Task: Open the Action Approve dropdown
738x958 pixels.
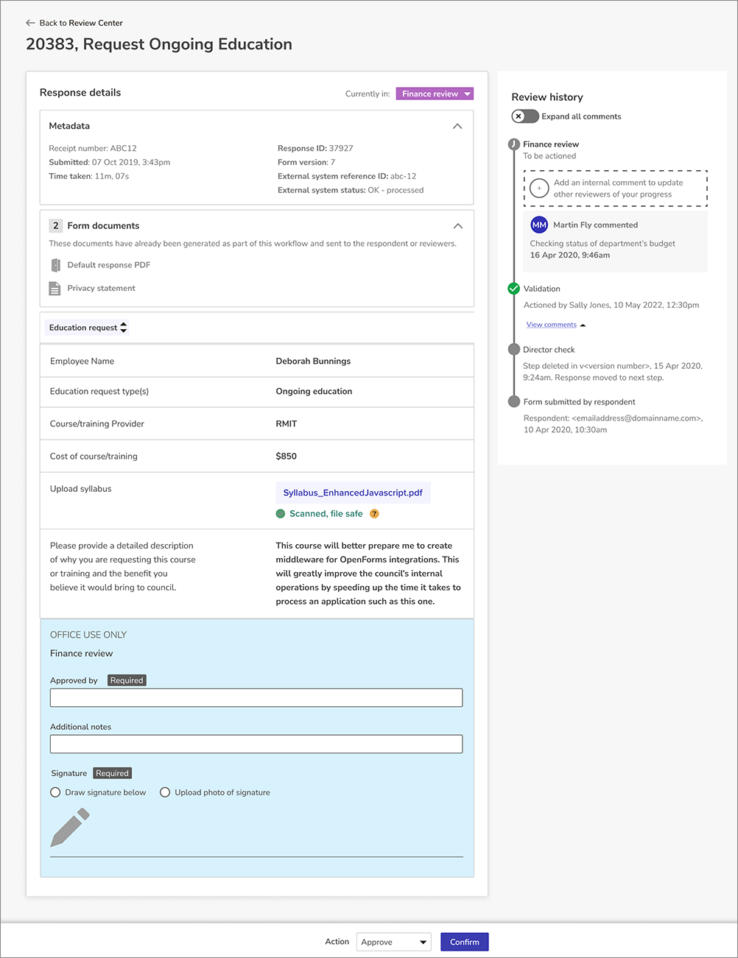Action: coord(394,942)
